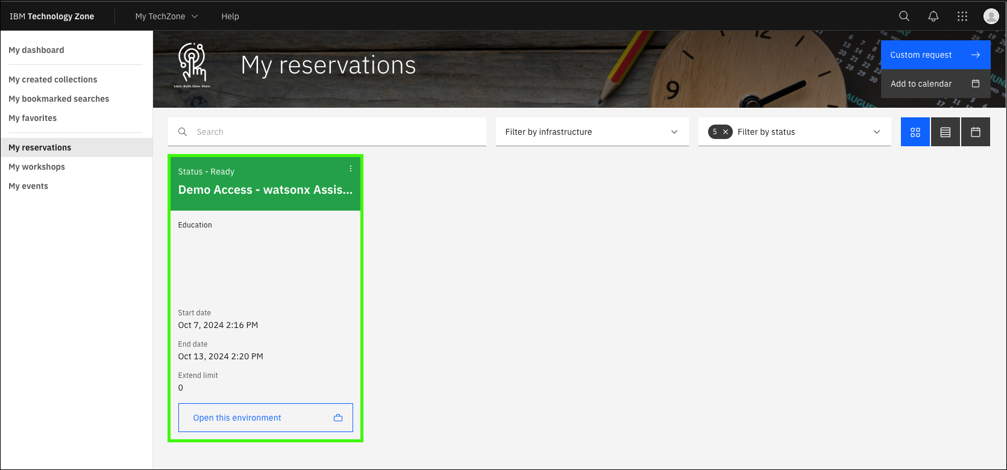The image size is (1007, 470).
Task: Open Help in the top navigation
Action: pos(230,16)
